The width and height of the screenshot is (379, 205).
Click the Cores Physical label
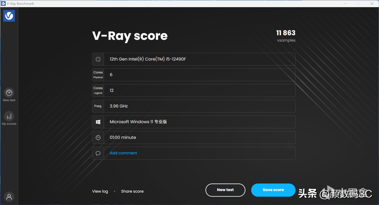[98, 75]
